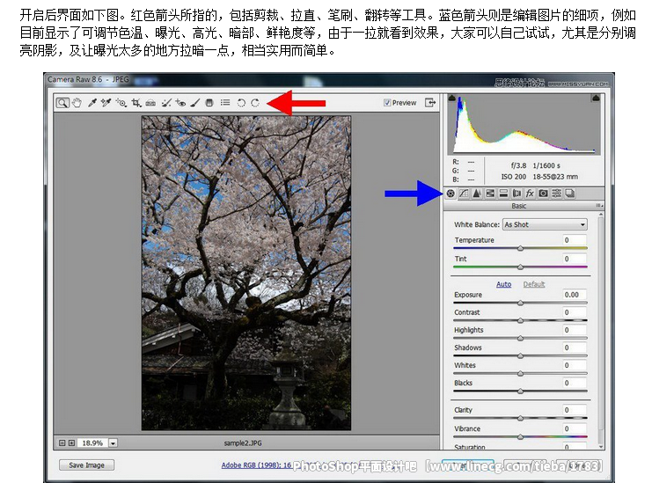Toggle full screen mode icon
The image size is (652, 483).
[430, 102]
